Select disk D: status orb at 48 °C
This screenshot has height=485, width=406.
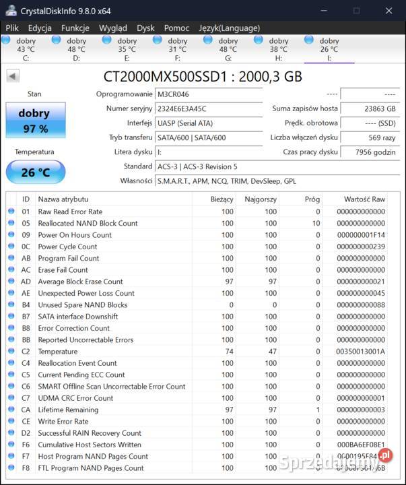click(57, 40)
